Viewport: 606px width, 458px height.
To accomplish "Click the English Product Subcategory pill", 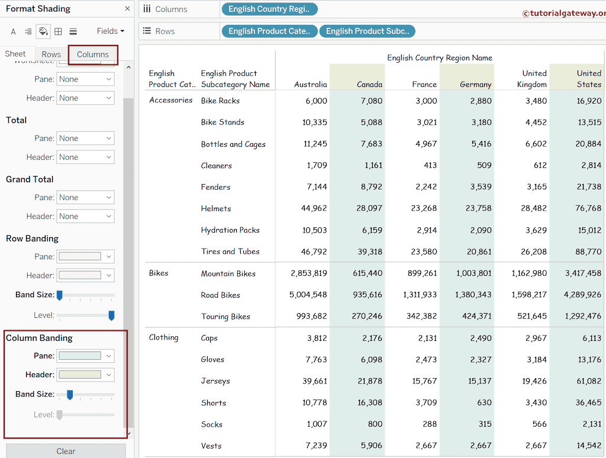I will (x=367, y=31).
